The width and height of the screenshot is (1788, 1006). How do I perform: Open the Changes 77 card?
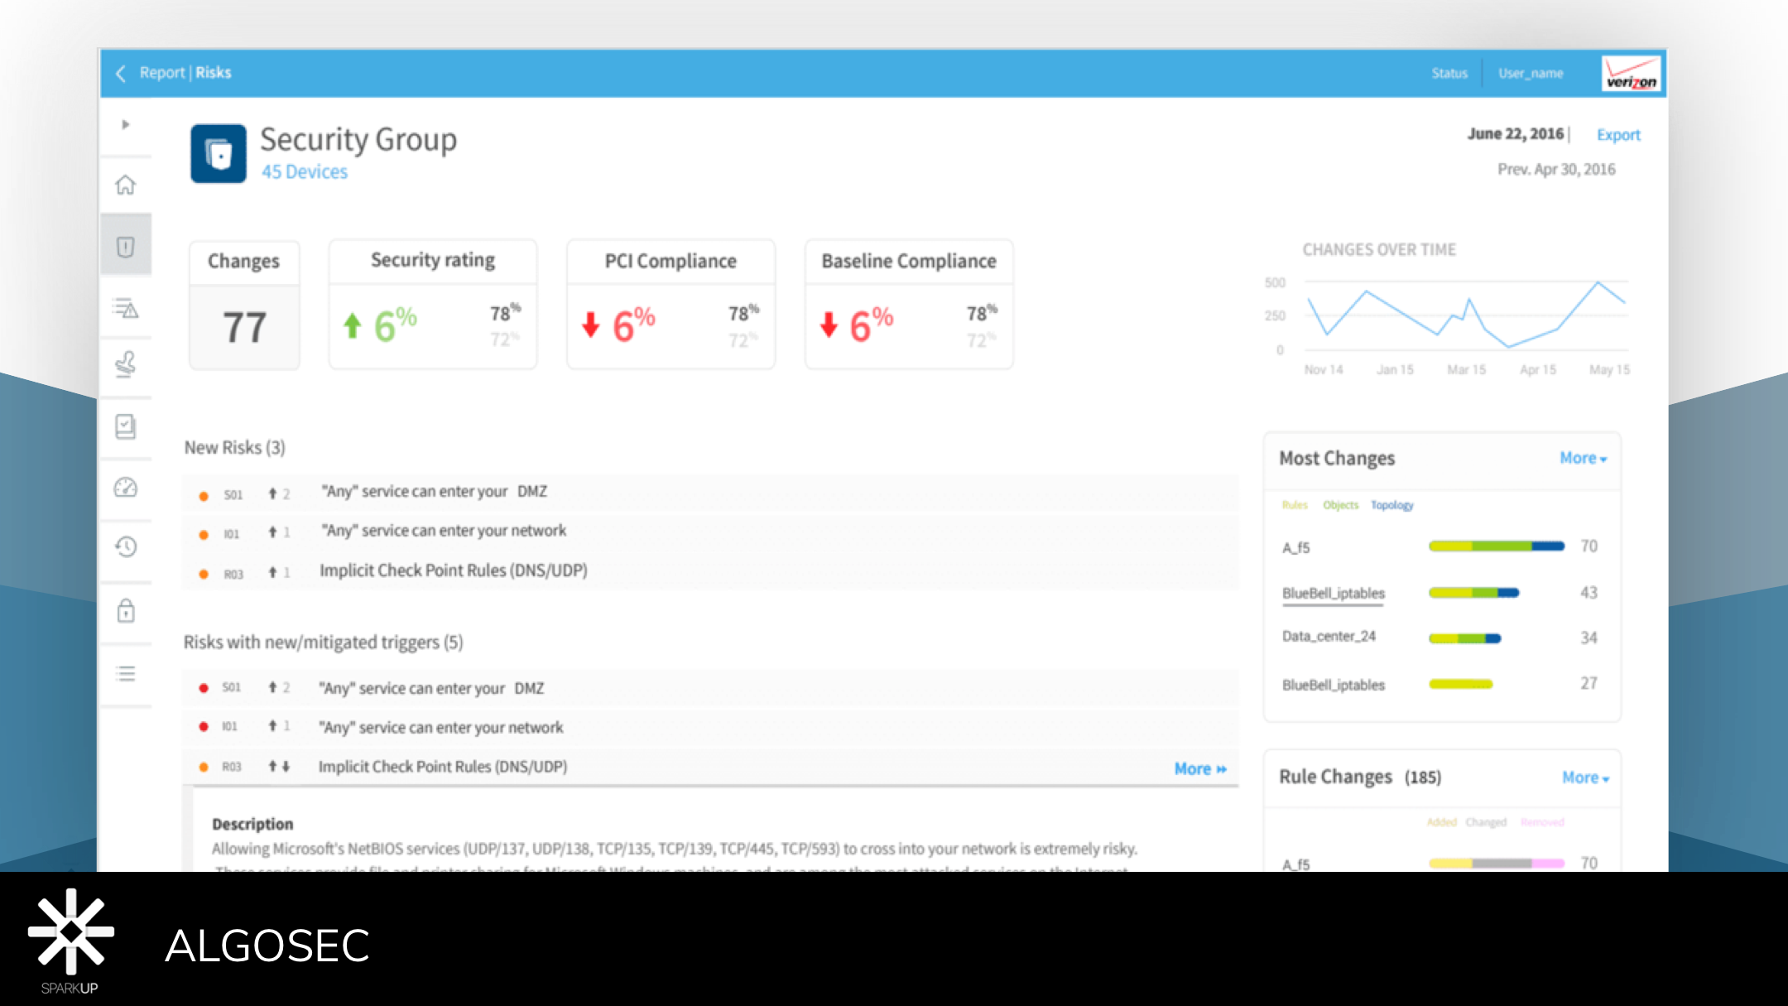(x=244, y=306)
